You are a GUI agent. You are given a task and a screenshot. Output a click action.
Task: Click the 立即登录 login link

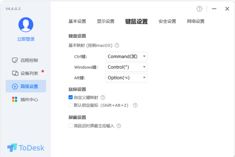point(26,39)
